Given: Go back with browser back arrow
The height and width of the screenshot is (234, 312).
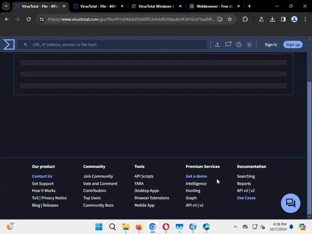Looking at the screenshot, I should click(7, 19).
